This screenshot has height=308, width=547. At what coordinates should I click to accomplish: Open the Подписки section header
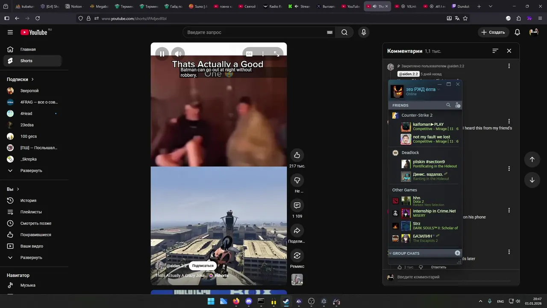[x=20, y=79]
